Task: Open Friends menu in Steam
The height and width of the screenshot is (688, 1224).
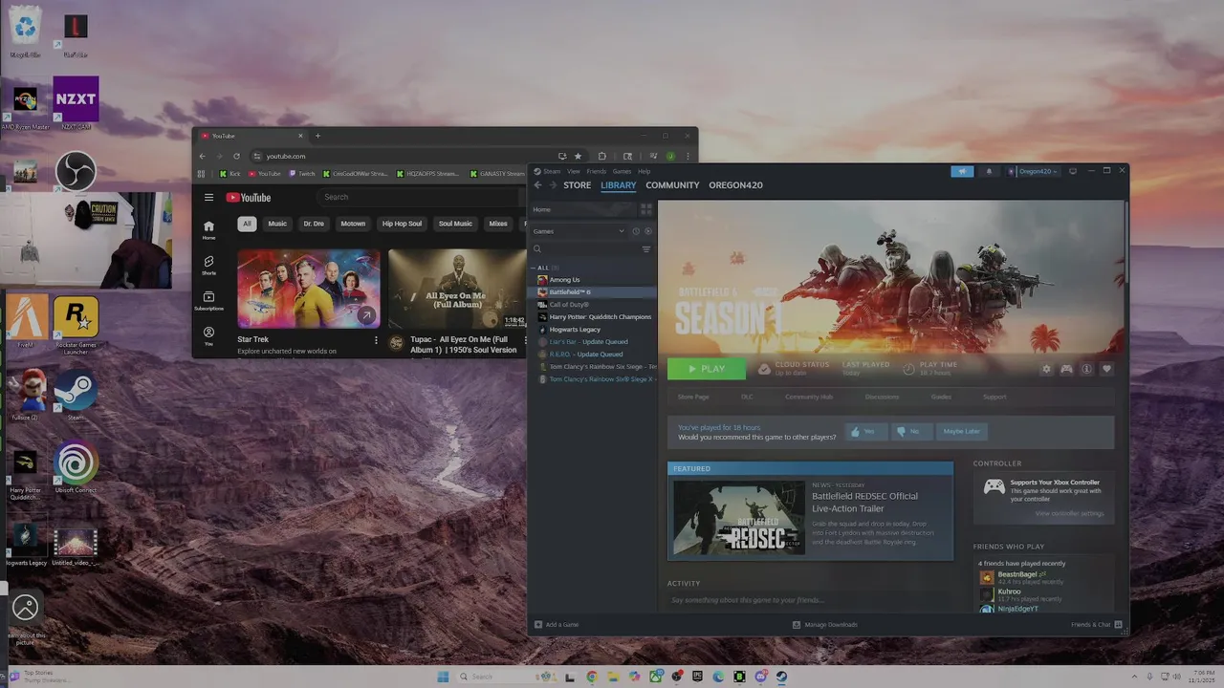Action: [596, 171]
